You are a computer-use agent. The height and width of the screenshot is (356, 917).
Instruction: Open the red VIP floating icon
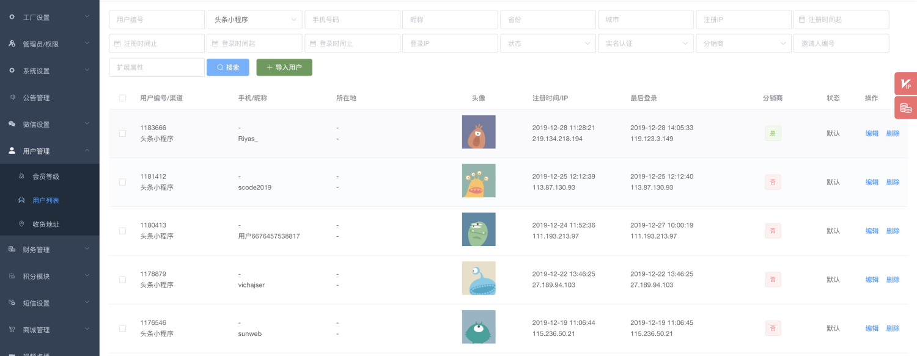906,84
